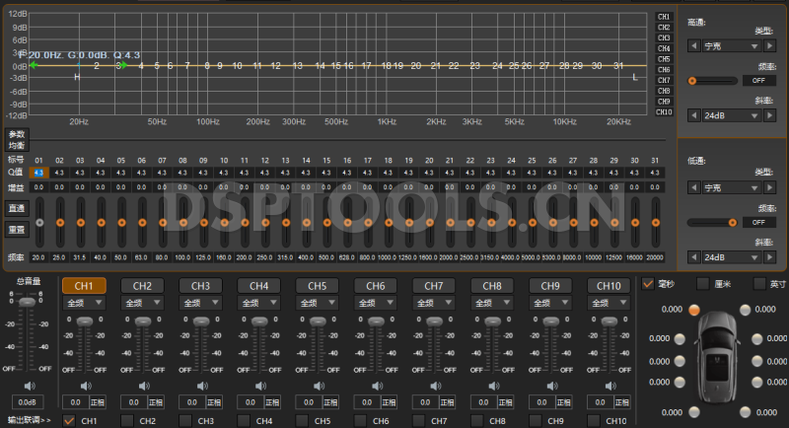Image resolution: width=789 pixels, height=428 pixels.
Task: Open the CH1 全频 dropdown
Action: 84,304
